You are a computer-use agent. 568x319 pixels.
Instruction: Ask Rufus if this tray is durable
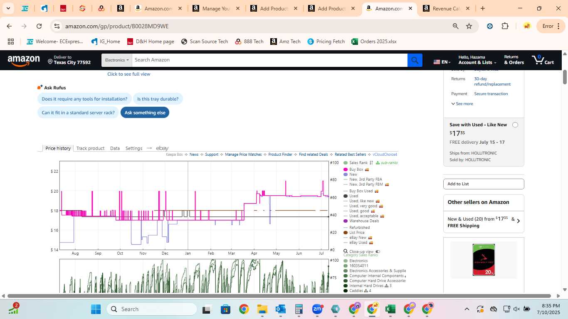click(158, 99)
